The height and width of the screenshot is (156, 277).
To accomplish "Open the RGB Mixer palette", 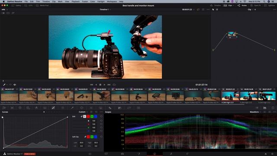I will click(36, 108).
